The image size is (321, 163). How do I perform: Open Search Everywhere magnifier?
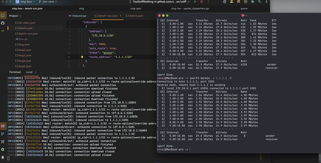click(259, 2)
